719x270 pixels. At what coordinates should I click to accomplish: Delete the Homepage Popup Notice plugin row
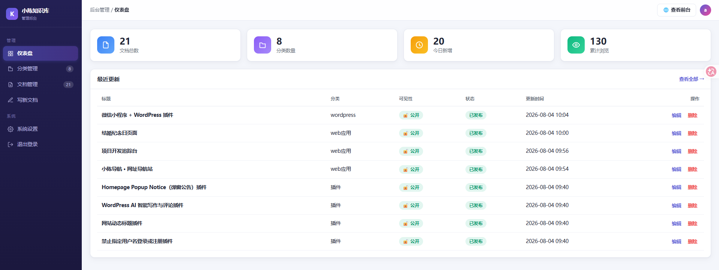(x=693, y=187)
